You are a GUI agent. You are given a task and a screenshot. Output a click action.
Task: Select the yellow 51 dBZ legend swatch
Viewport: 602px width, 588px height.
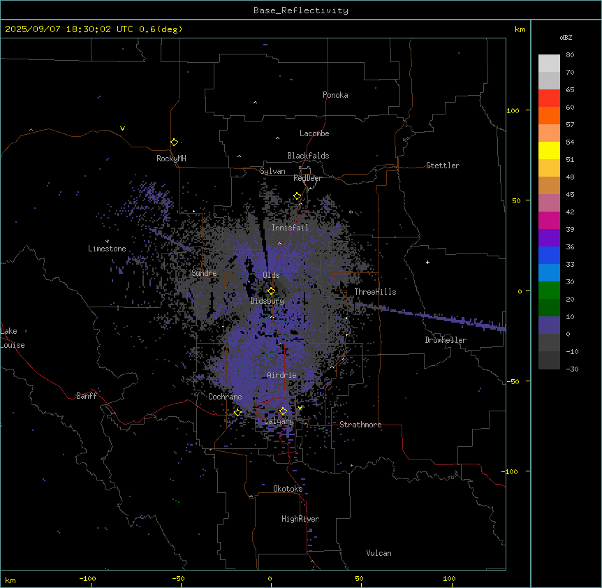(x=549, y=150)
